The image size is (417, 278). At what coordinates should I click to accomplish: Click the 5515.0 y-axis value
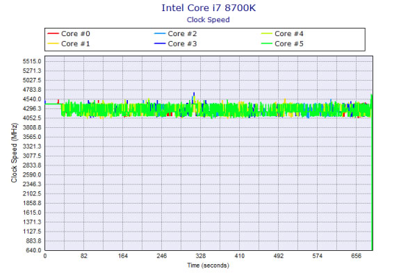coord(32,61)
